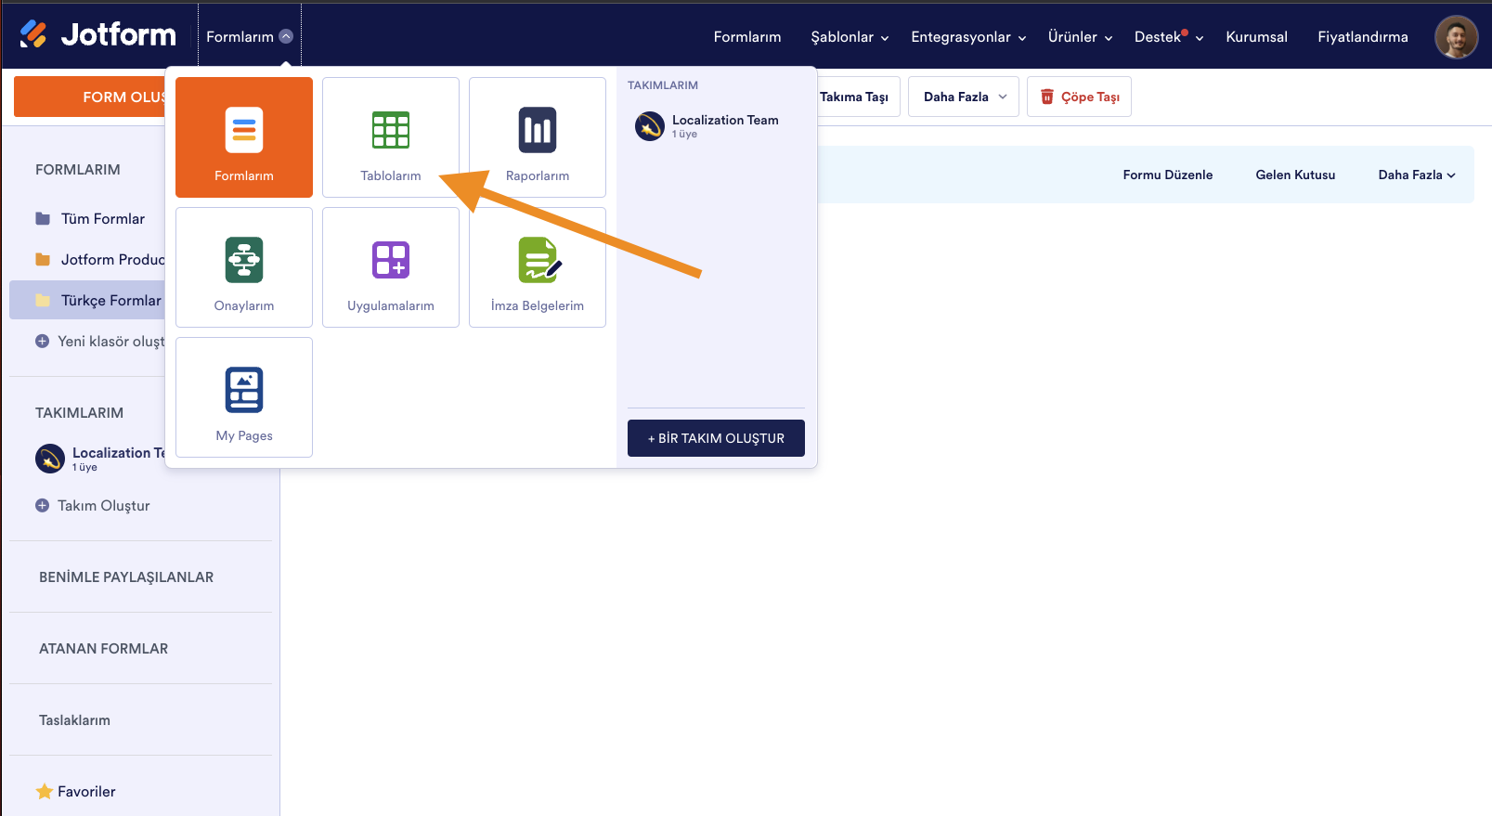
Task: Open the Daha Fazla toolbar dropdown
Action: pos(964,97)
